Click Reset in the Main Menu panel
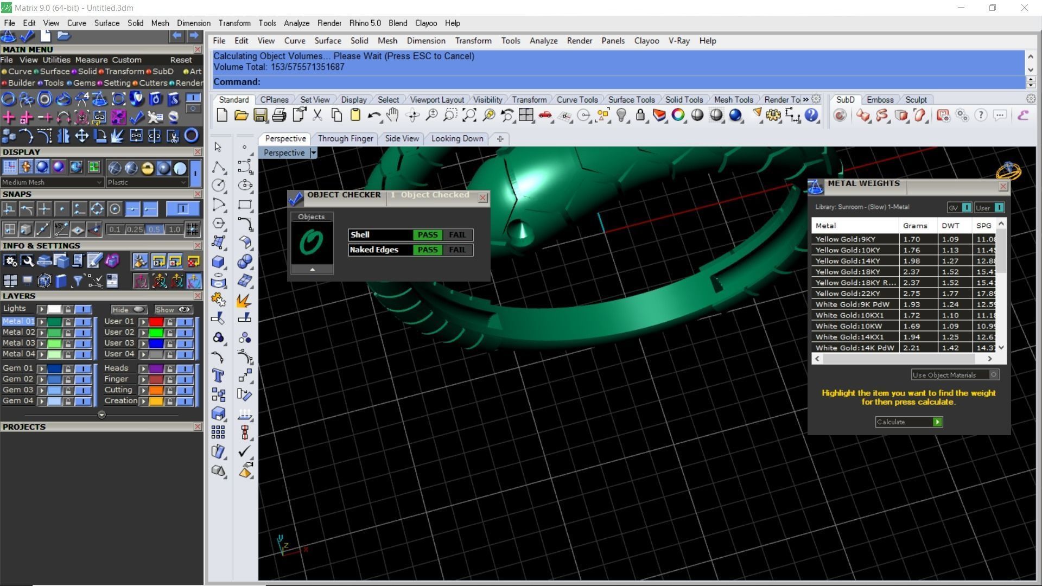 point(181,60)
